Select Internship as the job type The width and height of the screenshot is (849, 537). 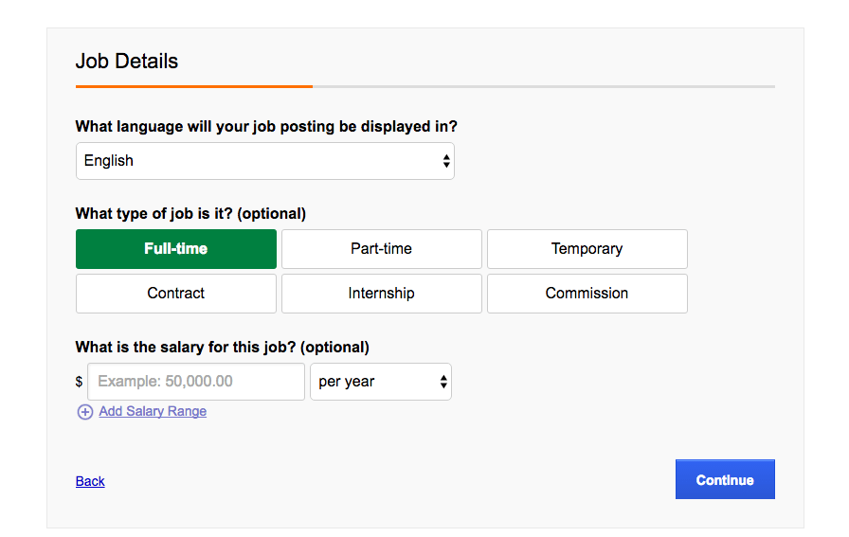tap(382, 294)
